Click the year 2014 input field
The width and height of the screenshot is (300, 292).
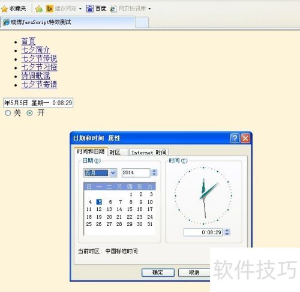[x=136, y=172]
